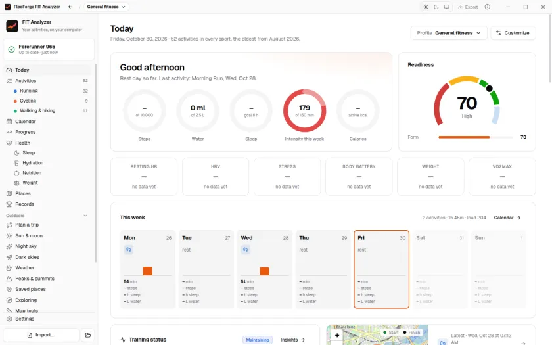Open Saved places

(49, 289)
